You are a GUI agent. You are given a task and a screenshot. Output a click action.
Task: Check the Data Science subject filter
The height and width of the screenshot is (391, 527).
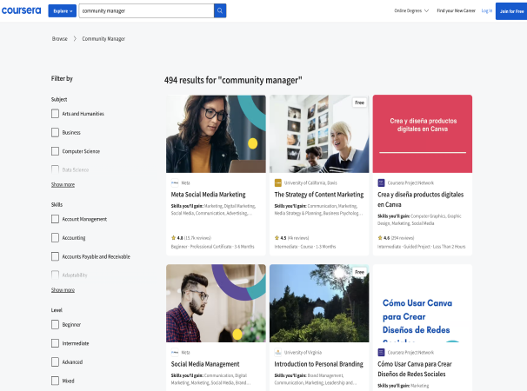[x=55, y=169]
